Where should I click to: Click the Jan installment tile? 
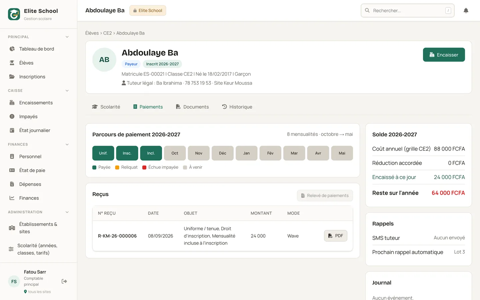(x=247, y=153)
